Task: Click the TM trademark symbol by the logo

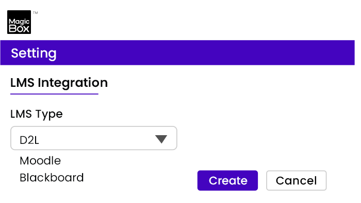Action: click(x=35, y=13)
